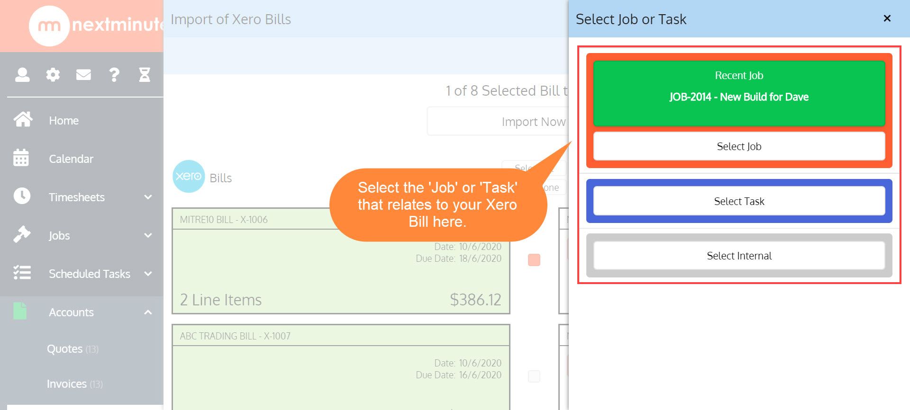The image size is (910, 410).
Task: Tick the checkbox for MITRE10 BILL X-1006
Action: (x=534, y=260)
